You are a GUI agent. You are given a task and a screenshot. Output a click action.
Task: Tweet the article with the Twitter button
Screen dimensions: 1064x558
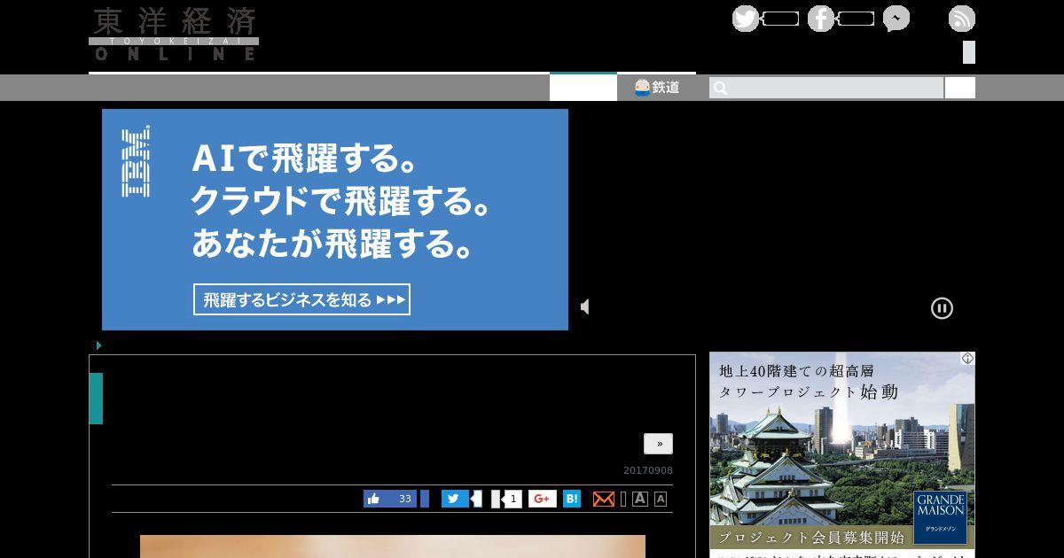coord(455,499)
